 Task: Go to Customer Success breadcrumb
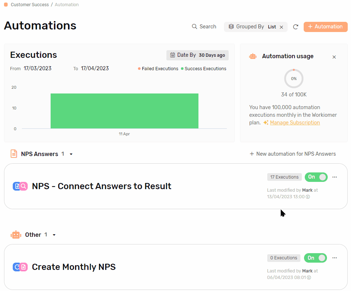coord(30,4)
